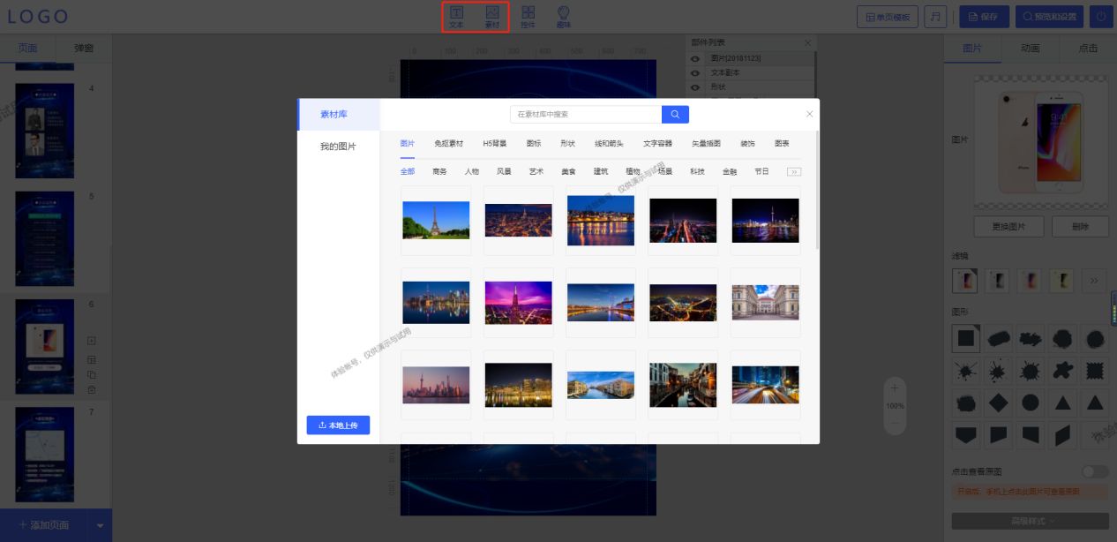The height and width of the screenshot is (542, 1117).
Task: Click the power icon at top right corner
Action: click(1102, 16)
